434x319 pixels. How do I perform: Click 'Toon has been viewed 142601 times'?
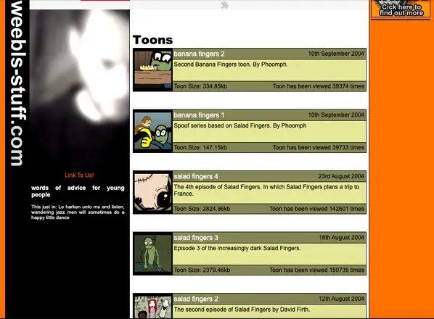[317, 209]
